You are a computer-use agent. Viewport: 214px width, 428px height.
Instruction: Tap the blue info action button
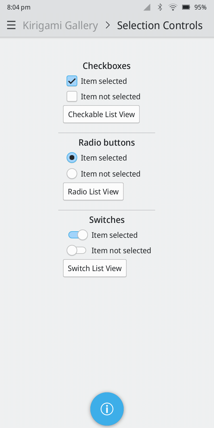click(x=107, y=409)
